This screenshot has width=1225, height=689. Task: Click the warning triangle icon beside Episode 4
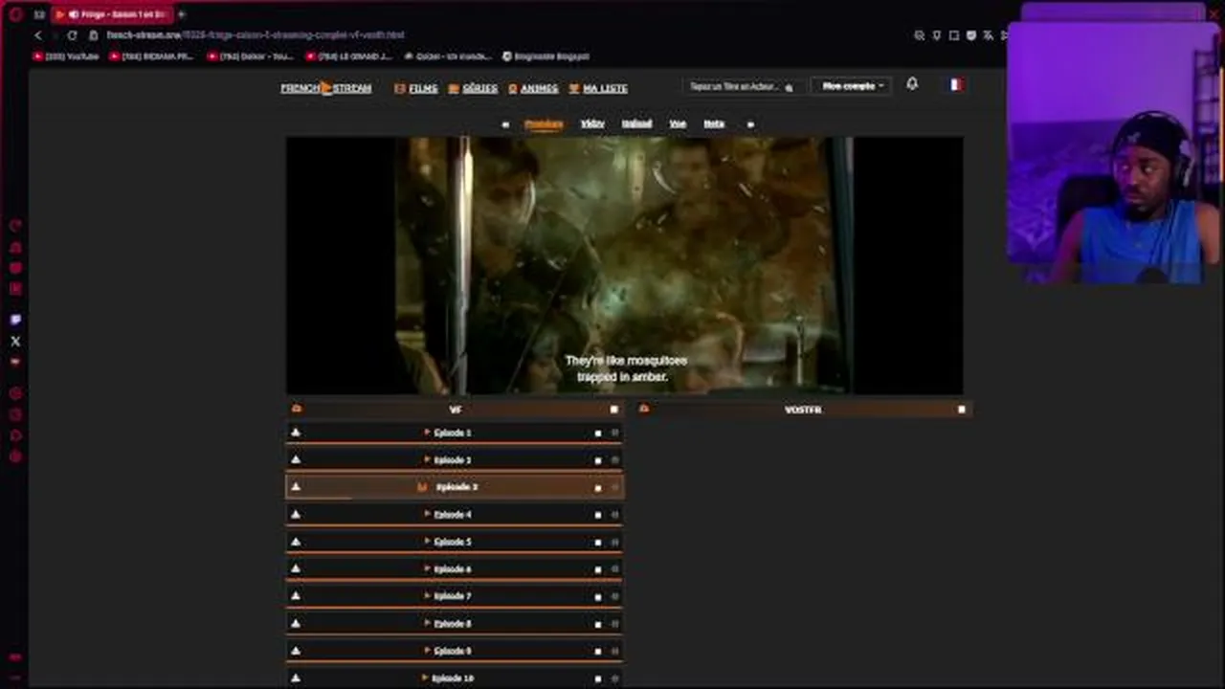[296, 515]
